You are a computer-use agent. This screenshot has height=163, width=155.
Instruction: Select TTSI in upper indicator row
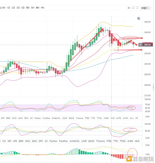click(93, 118)
